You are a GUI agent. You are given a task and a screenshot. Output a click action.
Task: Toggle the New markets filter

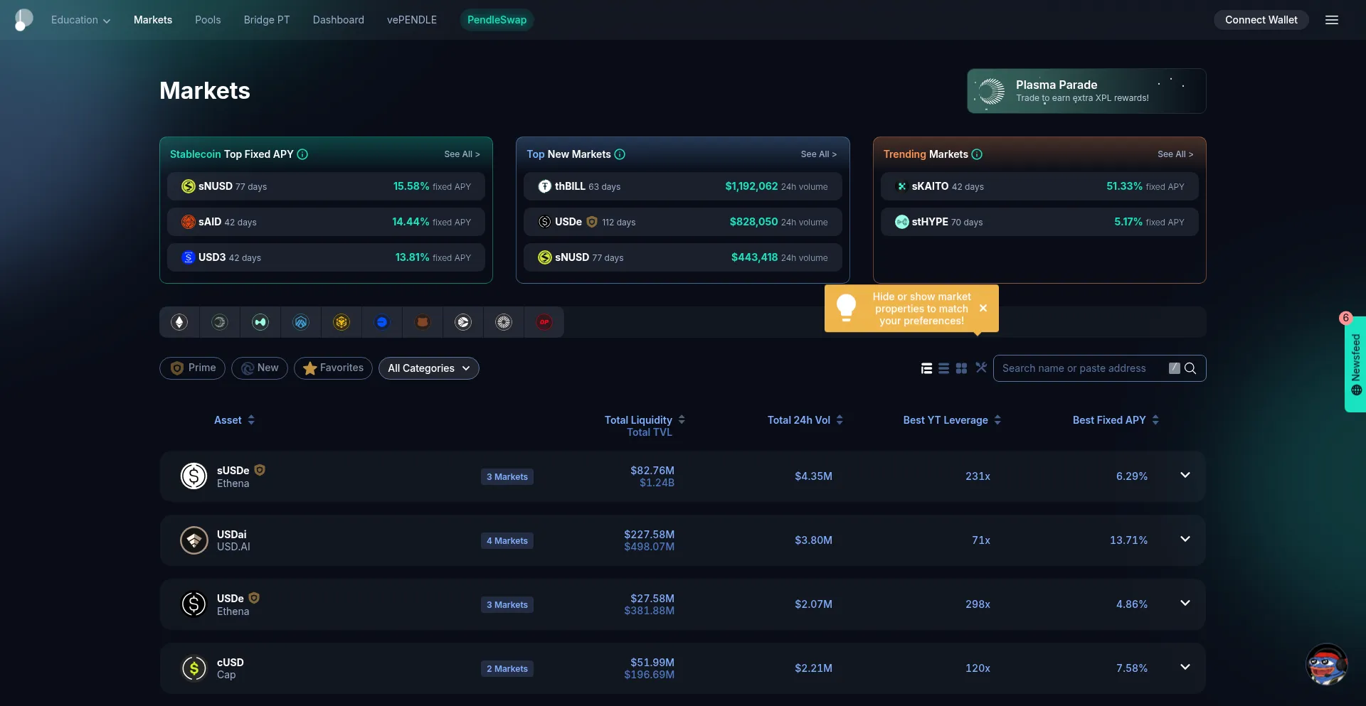tap(260, 368)
